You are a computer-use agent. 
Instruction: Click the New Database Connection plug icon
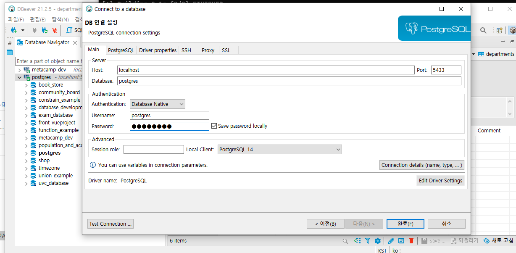[x=13, y=30]
